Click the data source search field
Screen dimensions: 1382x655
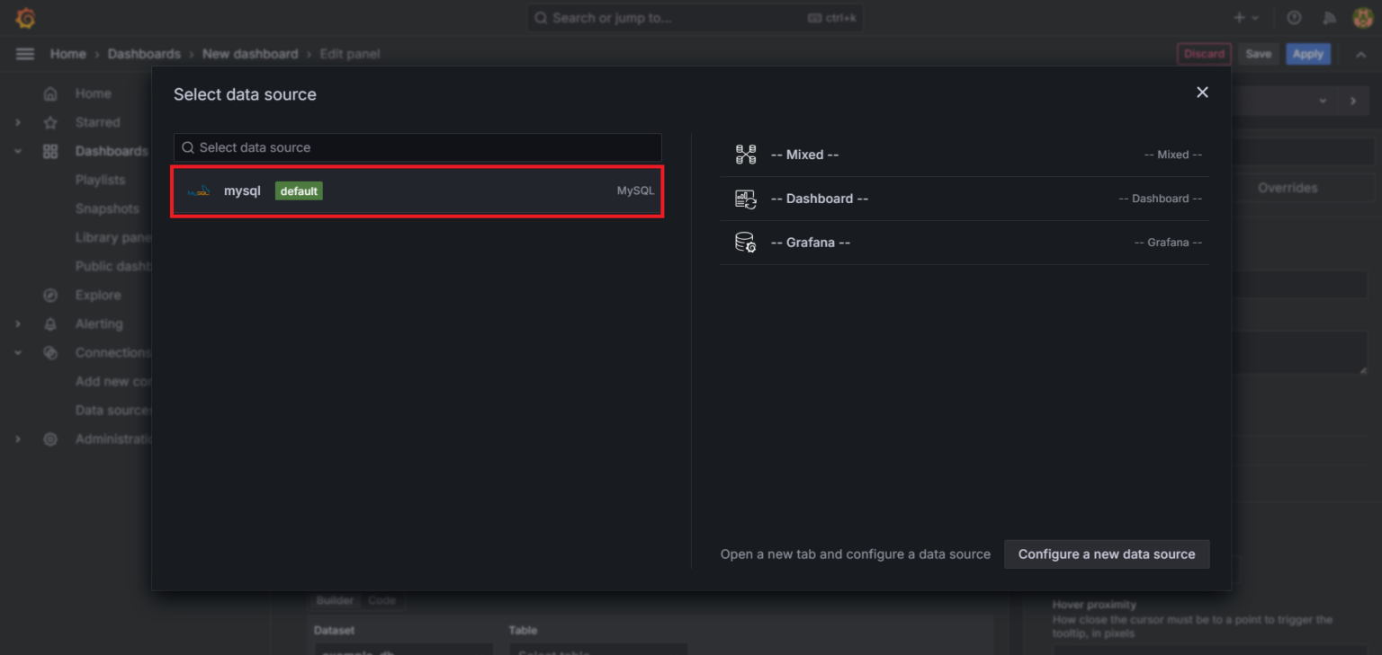[x=417, y=147]
